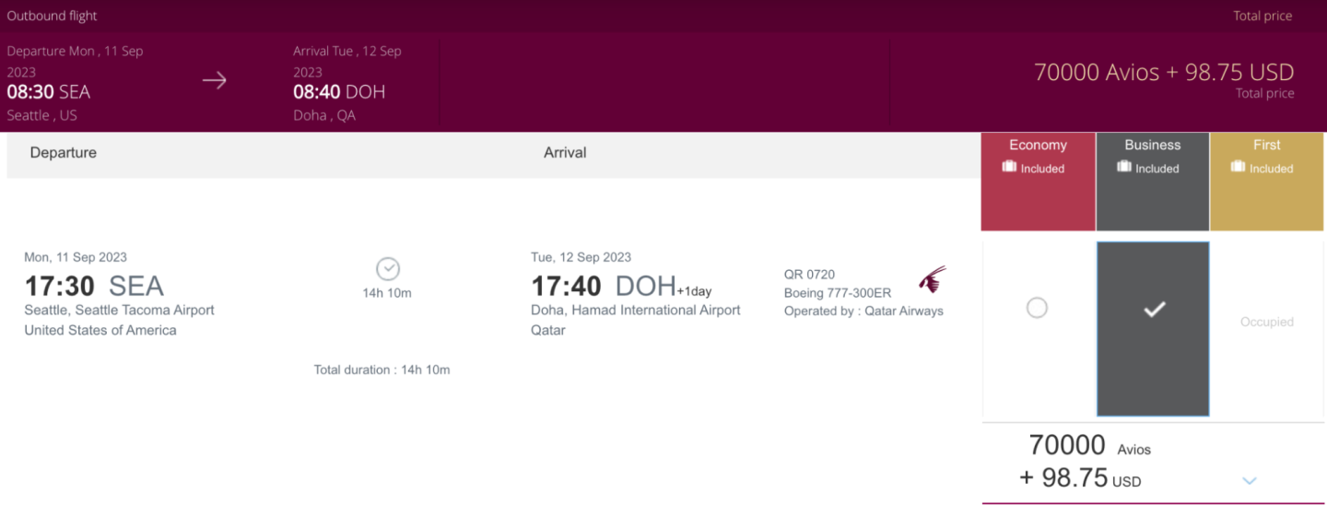Select the Economy fare radio button
1327x505 pixels.
(x=1037, y=309)
